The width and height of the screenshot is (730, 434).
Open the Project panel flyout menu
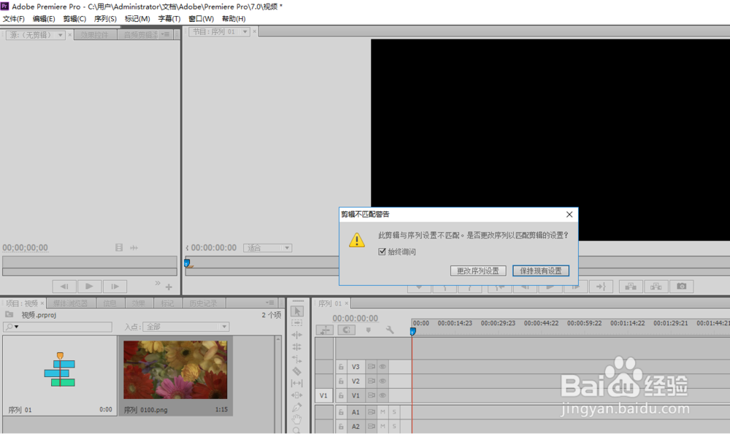[x=270, y=303]
